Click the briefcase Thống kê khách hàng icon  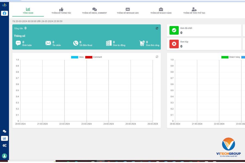(161, 9)
